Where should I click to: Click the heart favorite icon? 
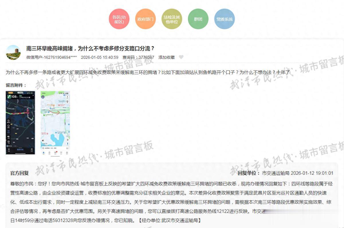coord(181,57)
